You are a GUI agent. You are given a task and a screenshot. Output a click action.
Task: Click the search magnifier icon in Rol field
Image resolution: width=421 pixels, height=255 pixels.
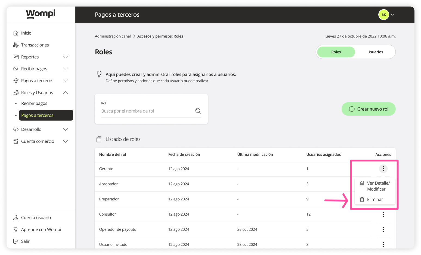coord(198,111)
